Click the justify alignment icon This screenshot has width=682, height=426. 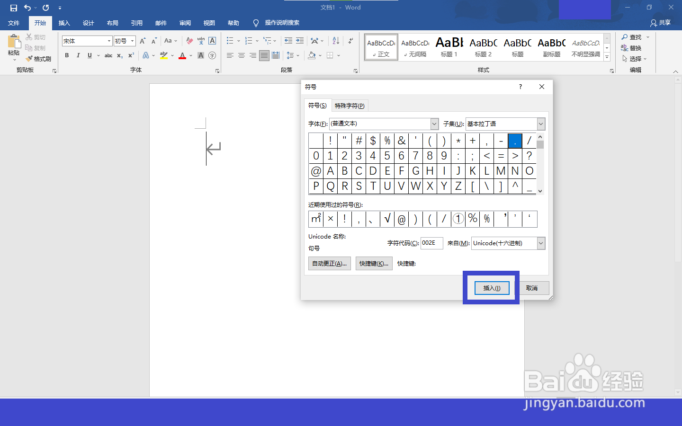[x=264, y=55]
